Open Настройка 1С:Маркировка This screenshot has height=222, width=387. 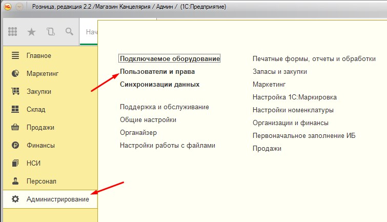(x=294, y=97)
